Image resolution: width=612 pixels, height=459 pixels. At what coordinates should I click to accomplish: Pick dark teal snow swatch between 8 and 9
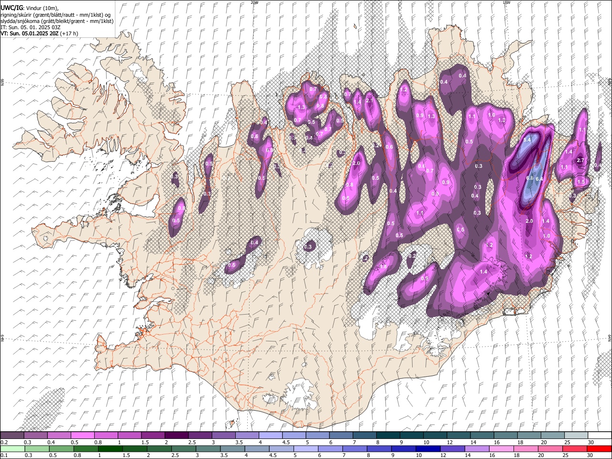[x=388, y=435]
